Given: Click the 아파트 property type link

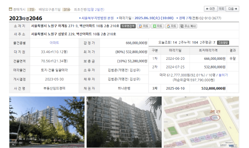Looking at the screenshot, I should pos(54,43).
